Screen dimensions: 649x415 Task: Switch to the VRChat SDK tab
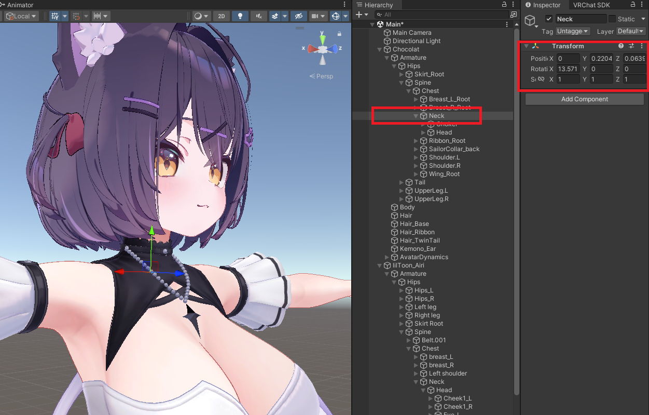pyautogui.click(x=591, y=5)
